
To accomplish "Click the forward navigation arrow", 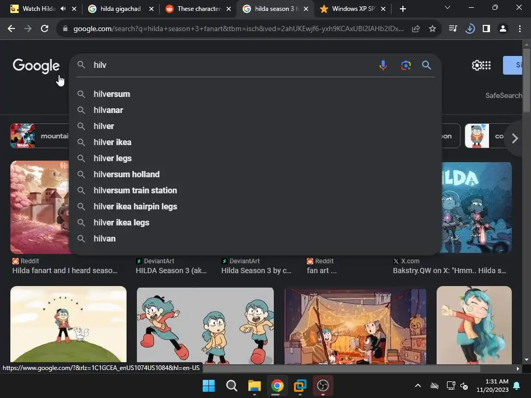I will (x=28, y=29).
